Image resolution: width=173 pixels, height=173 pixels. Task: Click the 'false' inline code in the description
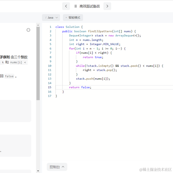[x=9, y=76]
